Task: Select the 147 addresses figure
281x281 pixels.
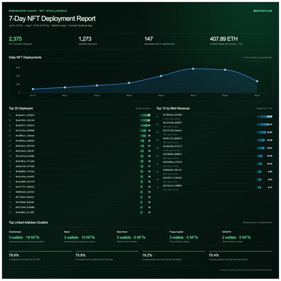Action: pos(149,39)
